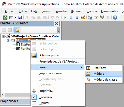Image resolution: width=124 pixels, height=107 pixels.
Task: Click View Code icon in Project panel
Action: (x=4, y=30)
